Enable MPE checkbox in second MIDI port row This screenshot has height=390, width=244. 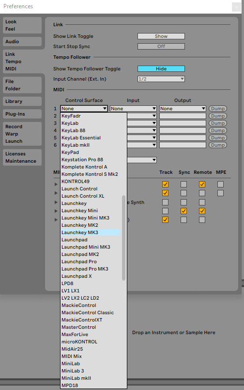[220, 193]
